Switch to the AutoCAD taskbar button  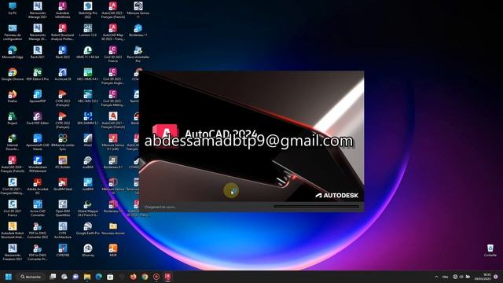coord(167,277)
